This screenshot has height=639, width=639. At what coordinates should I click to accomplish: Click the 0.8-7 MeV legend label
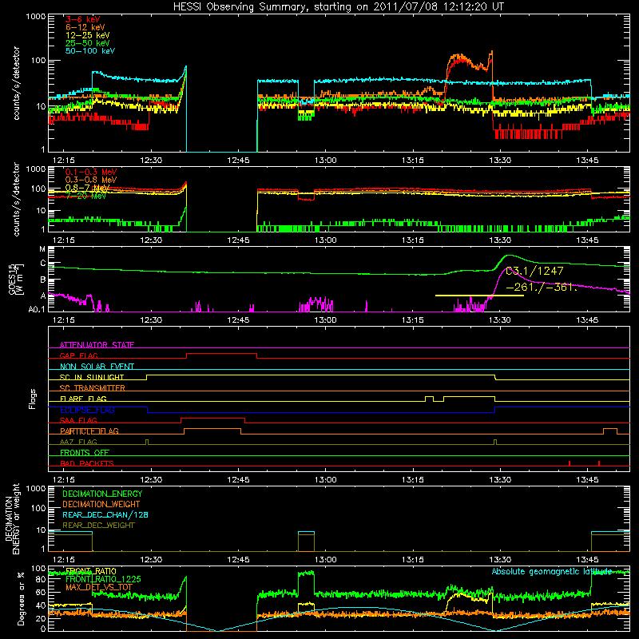pos(87,188)
